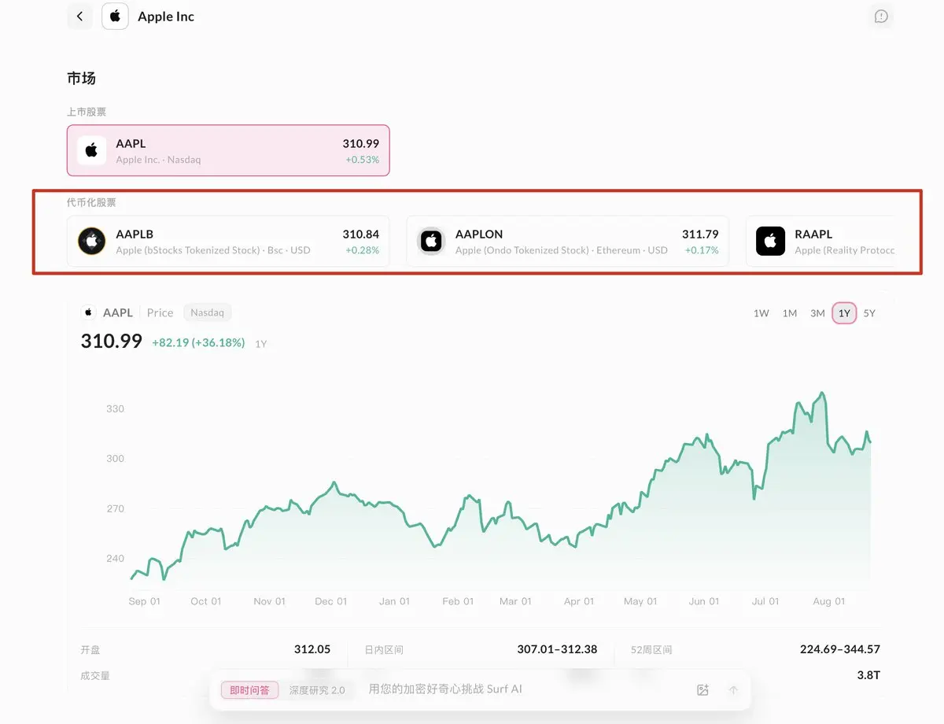Viewport: 944px width, 724px height.
Task: Click the Apple icon in the AAPL card
Action: [x=91, y=150]
